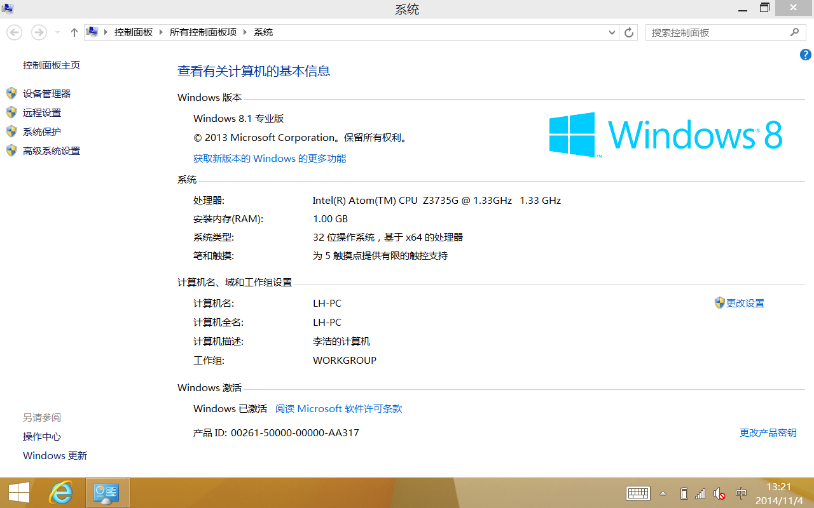Screen dimensions: 814x508
Task: Open the blue Help question mark
Action: [x=805, y=55]
